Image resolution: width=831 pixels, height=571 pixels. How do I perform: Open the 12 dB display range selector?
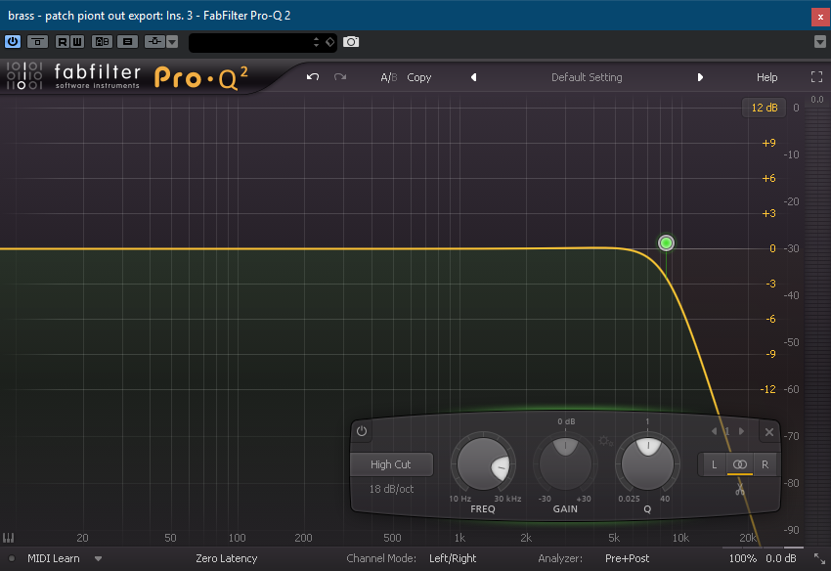click(x=765, y=108)
